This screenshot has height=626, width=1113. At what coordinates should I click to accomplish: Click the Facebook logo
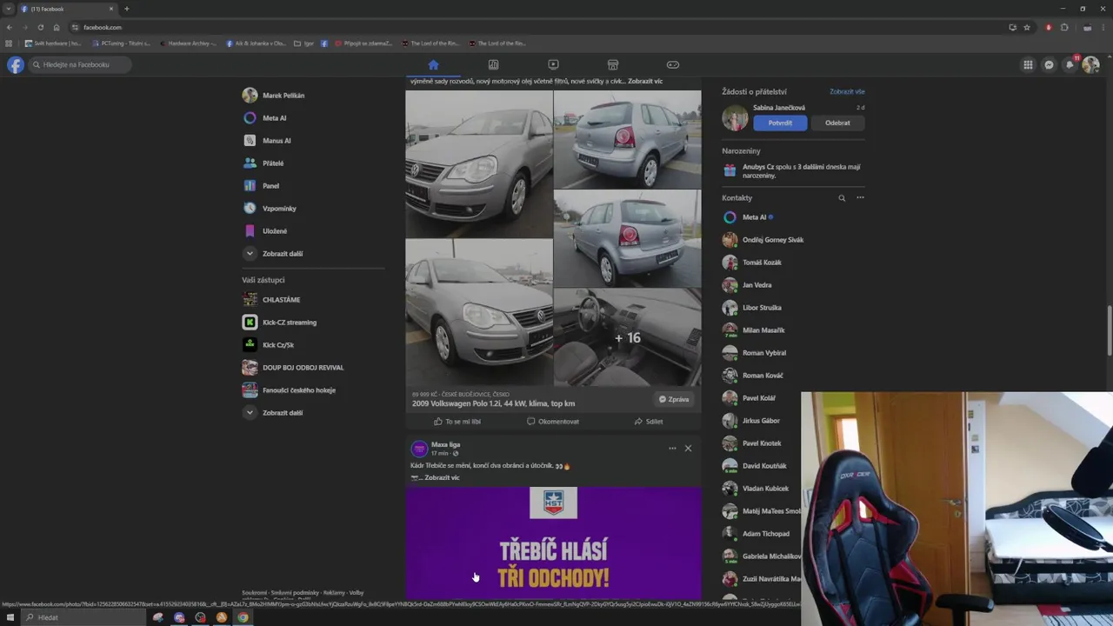[x=16, y=64]
